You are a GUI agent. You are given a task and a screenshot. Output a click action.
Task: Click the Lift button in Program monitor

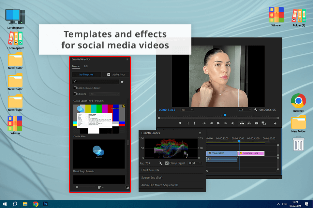pos(242,123)
